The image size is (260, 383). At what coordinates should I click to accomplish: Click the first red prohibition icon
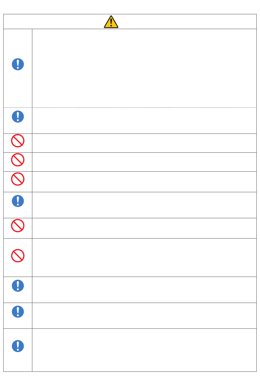coord(18,141)
